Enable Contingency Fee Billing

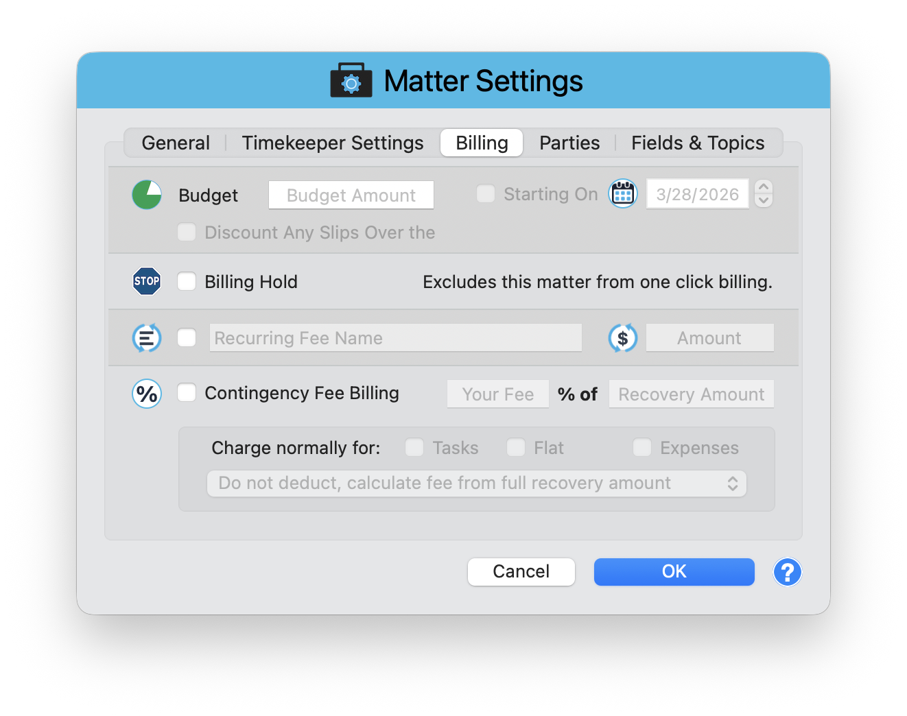tap(187, 393)
